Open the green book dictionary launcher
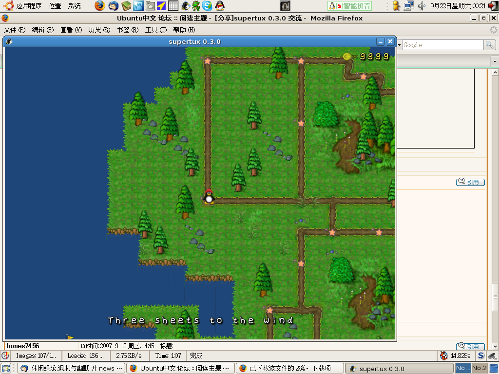 (x=126, y=6)
